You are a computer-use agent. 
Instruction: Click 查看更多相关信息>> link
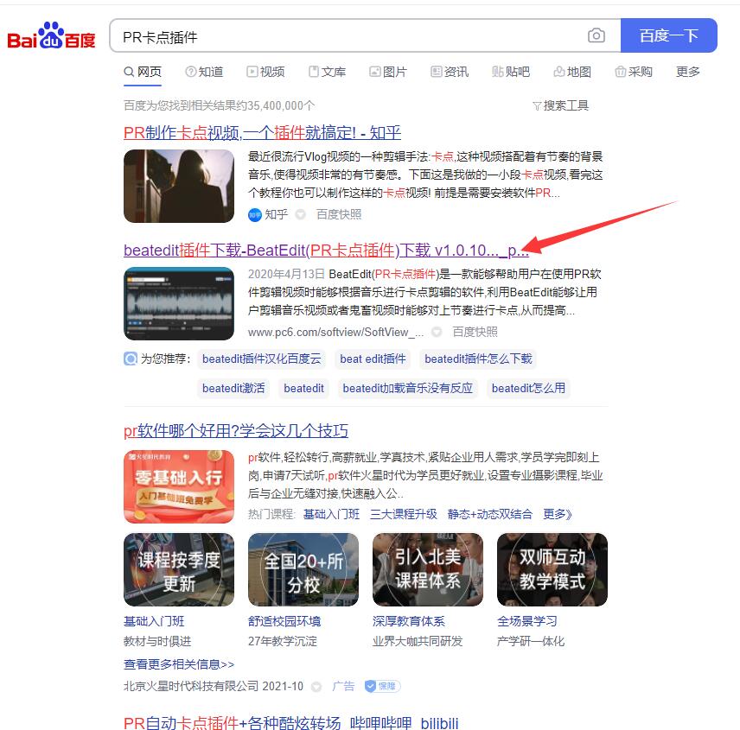[179, 664]
